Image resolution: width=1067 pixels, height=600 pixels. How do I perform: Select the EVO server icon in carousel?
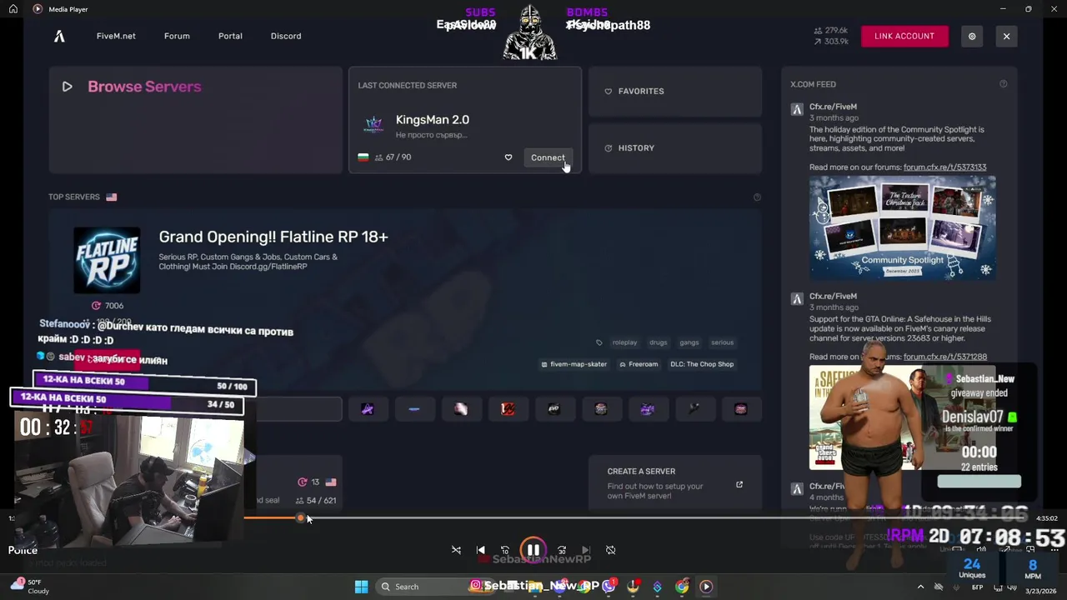pos(554,409)
